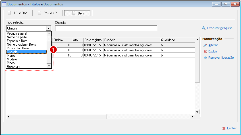Pick Renavam option in the list

[x=13, y=67]
